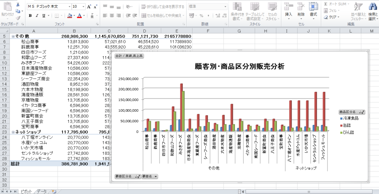Image resolution: width=379 pixels, height=194 pixels.
Task: Click the chart field button 合計 / 実績_売上高
Action: (129, 56)
